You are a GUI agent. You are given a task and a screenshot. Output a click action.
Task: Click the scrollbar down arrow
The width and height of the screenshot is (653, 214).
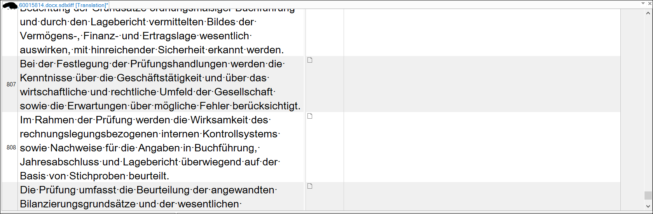(x=648, y=206)
